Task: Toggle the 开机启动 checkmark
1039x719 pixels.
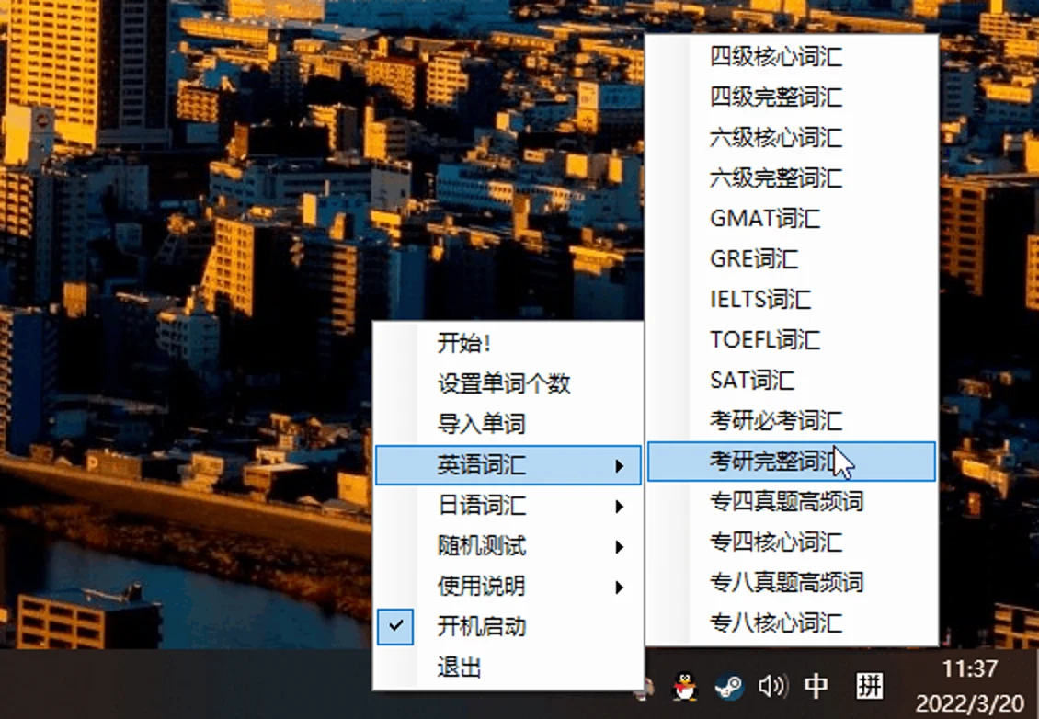Action: (395, 626)
